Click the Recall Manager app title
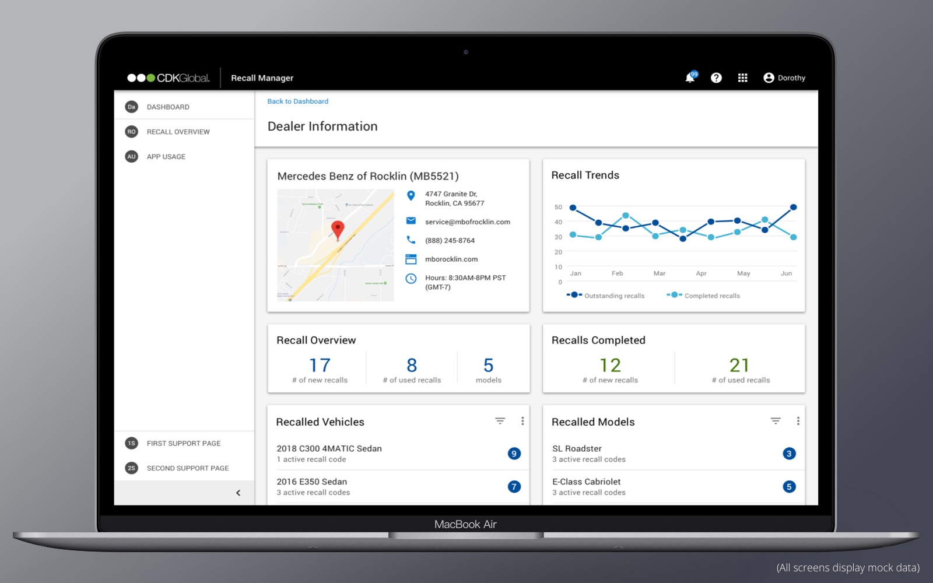The image size is (933, 583). point(262,78)
